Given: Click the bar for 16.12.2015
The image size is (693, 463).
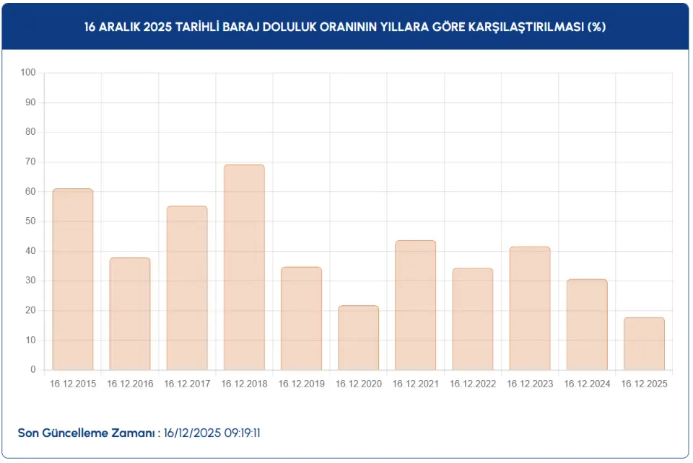Looking at the screenshot, I should [73, 280].
